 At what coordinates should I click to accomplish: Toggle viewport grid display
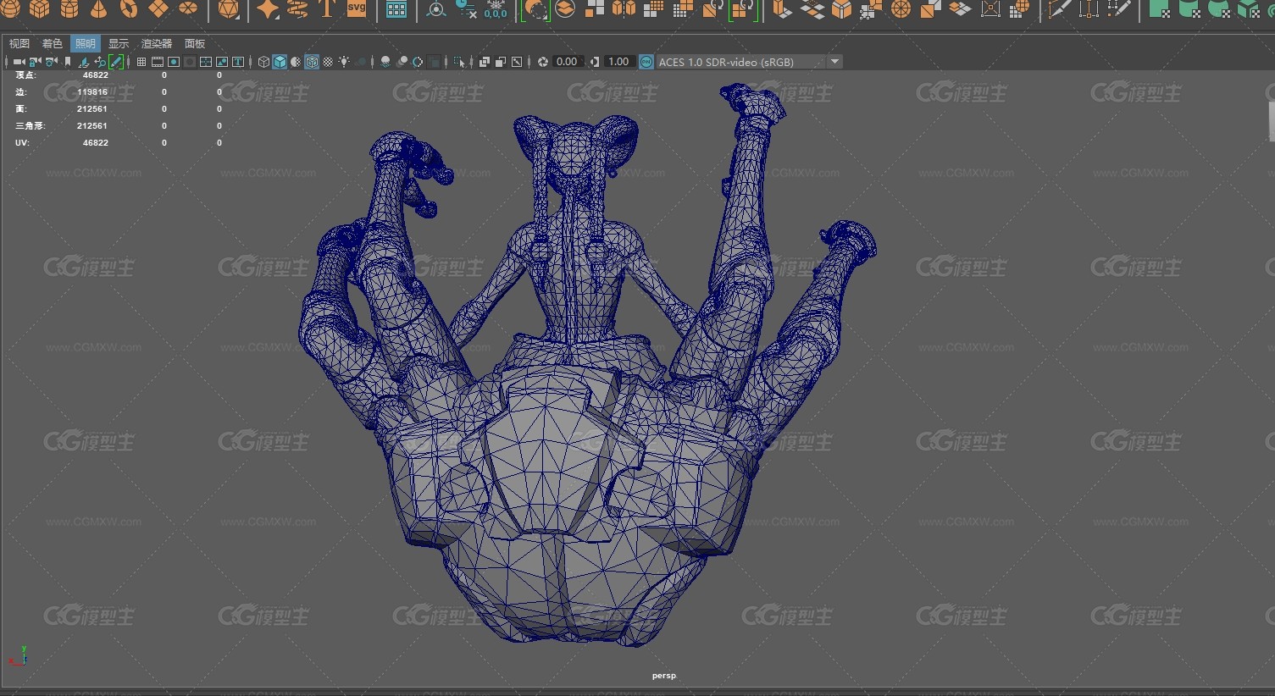click(x=141, y=62)
